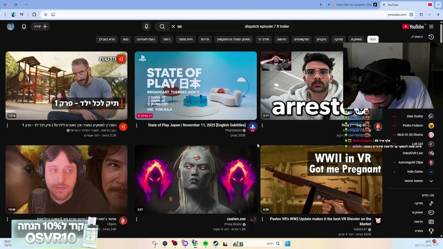This screenshot has height=249, width=443.
Task: Open more options for 'תיק לכל ילד' video
Action: coord(7,126)
